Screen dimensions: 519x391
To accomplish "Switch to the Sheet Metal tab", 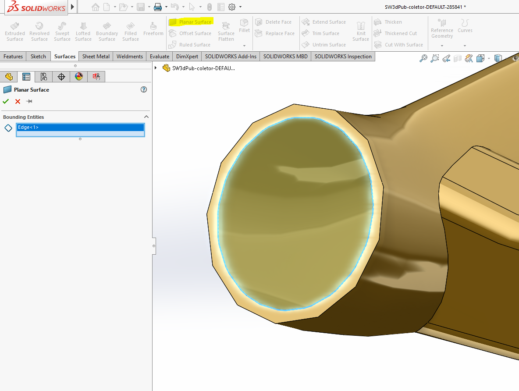I will [96, 57].
